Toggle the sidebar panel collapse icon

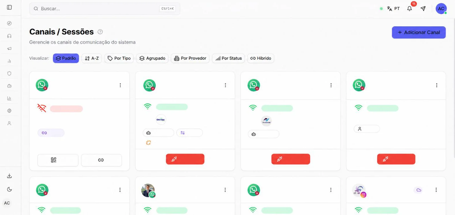[x=9, y=7]
